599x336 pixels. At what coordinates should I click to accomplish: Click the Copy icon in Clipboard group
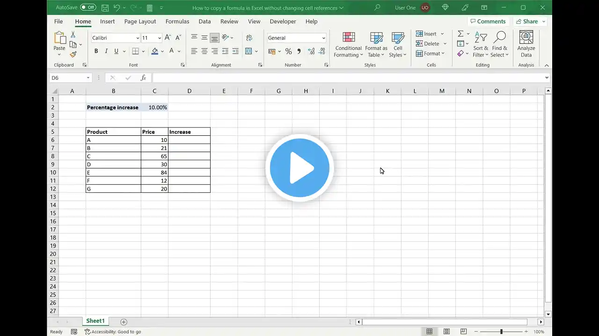tap(73, 44)
